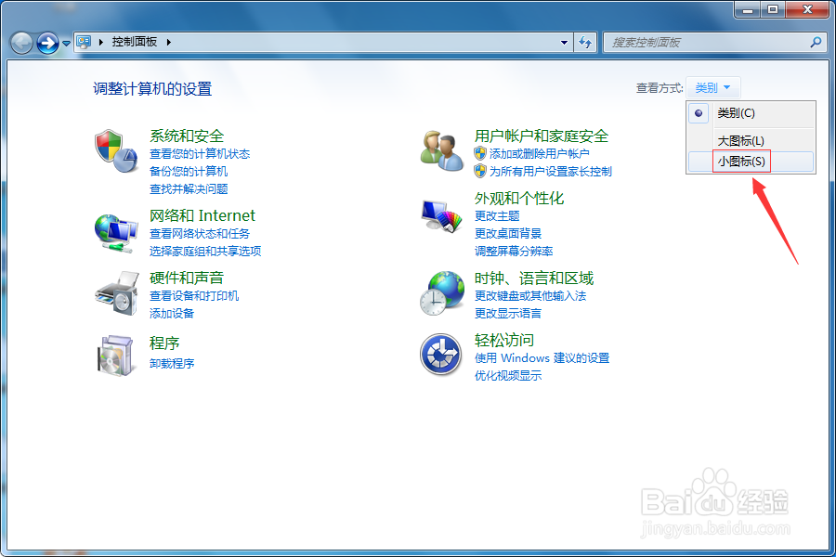Open 外观和个性化 display icon

click(440, 212)
